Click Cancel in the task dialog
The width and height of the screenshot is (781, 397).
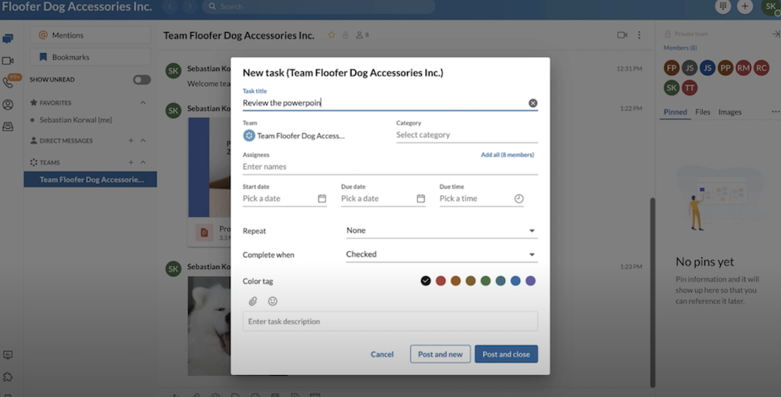(x=382, y=354)
